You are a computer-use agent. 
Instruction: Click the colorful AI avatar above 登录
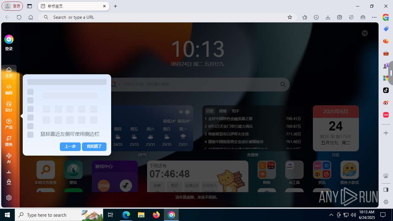click(x=9, y=39)
